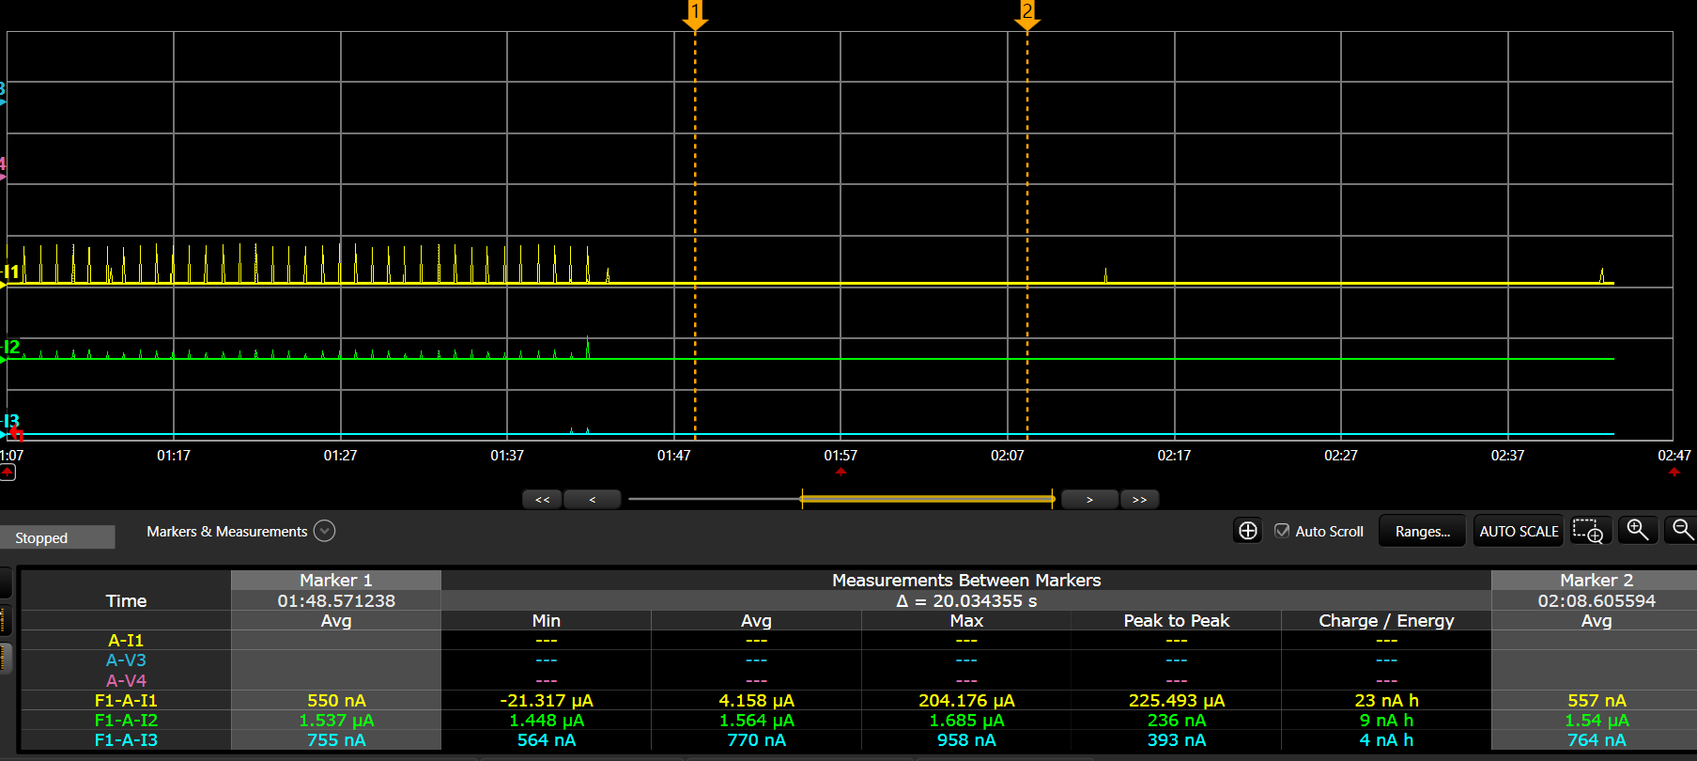Select the F1-A-I3 row label
This screenshot has width=1697, height=761.
pos(126,739)
